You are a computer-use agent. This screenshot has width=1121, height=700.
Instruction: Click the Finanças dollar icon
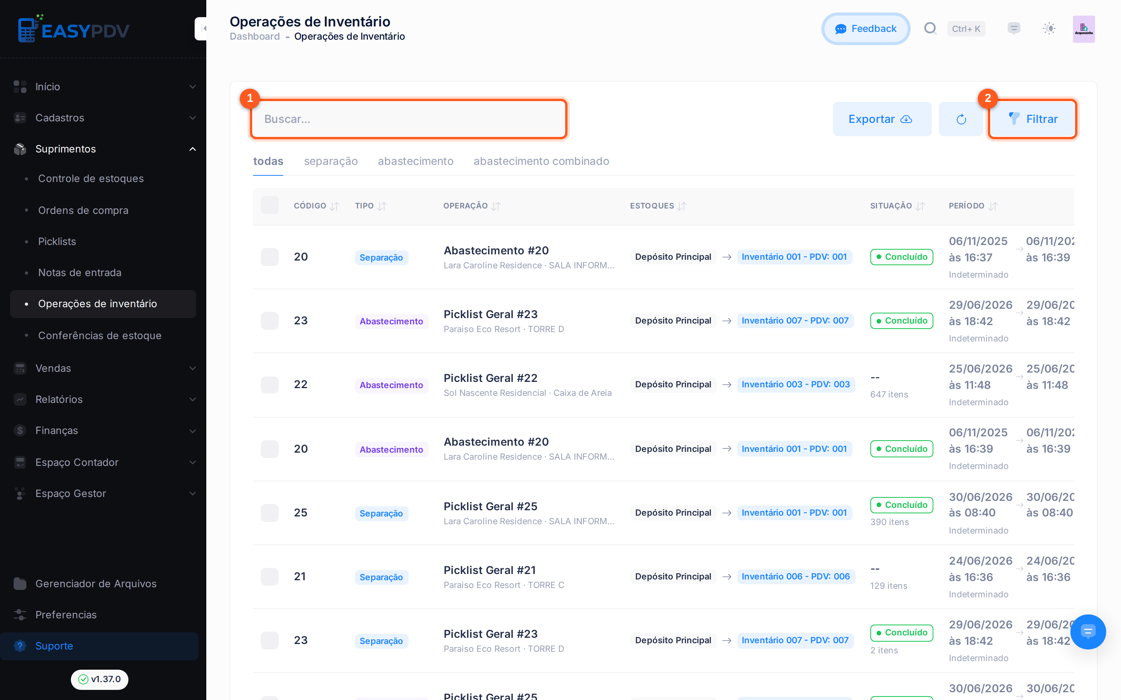tap(20, 430)
